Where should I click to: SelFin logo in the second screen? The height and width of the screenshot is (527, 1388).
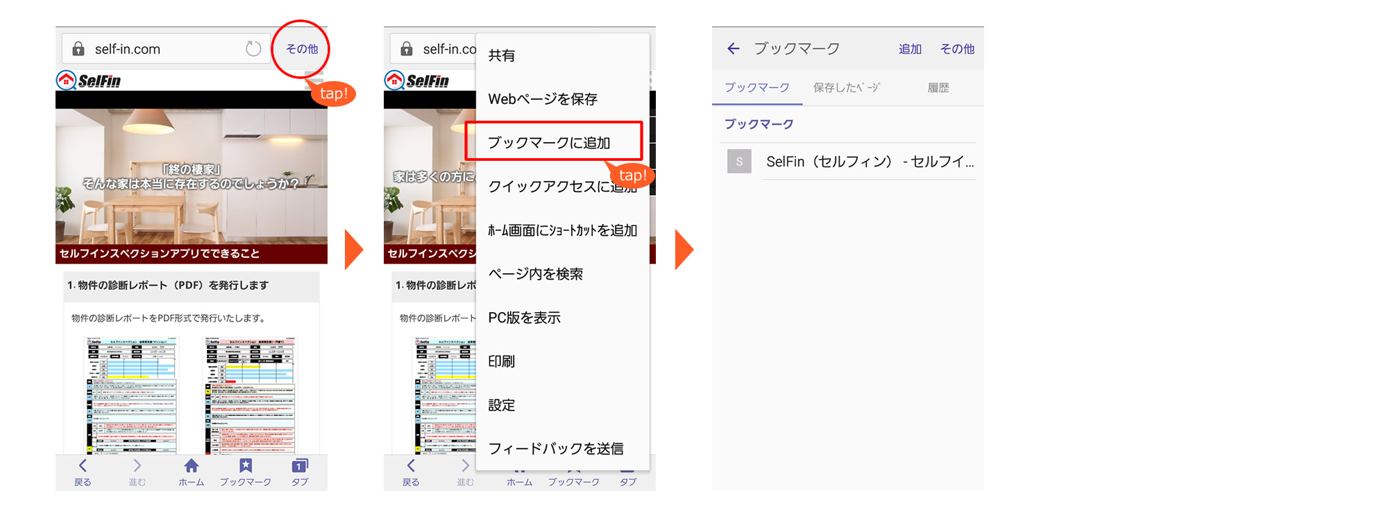click(417, 80)
